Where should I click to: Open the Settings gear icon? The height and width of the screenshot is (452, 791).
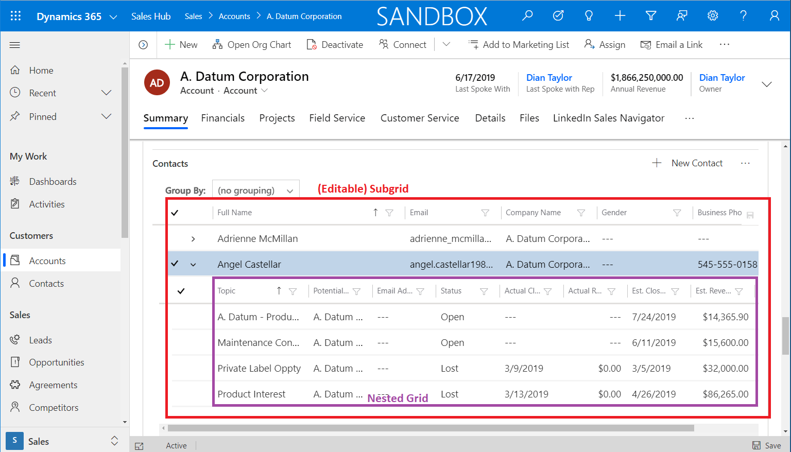point(713,15)
